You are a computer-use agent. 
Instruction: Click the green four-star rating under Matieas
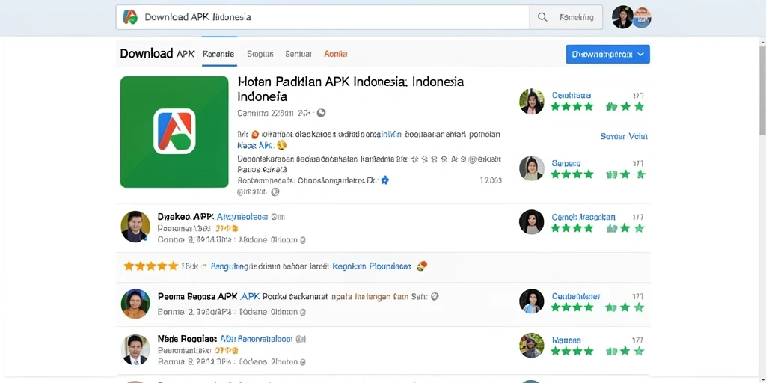pos(572,351)
